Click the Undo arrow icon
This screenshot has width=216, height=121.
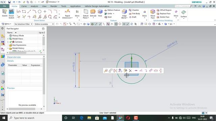(14, 2)
